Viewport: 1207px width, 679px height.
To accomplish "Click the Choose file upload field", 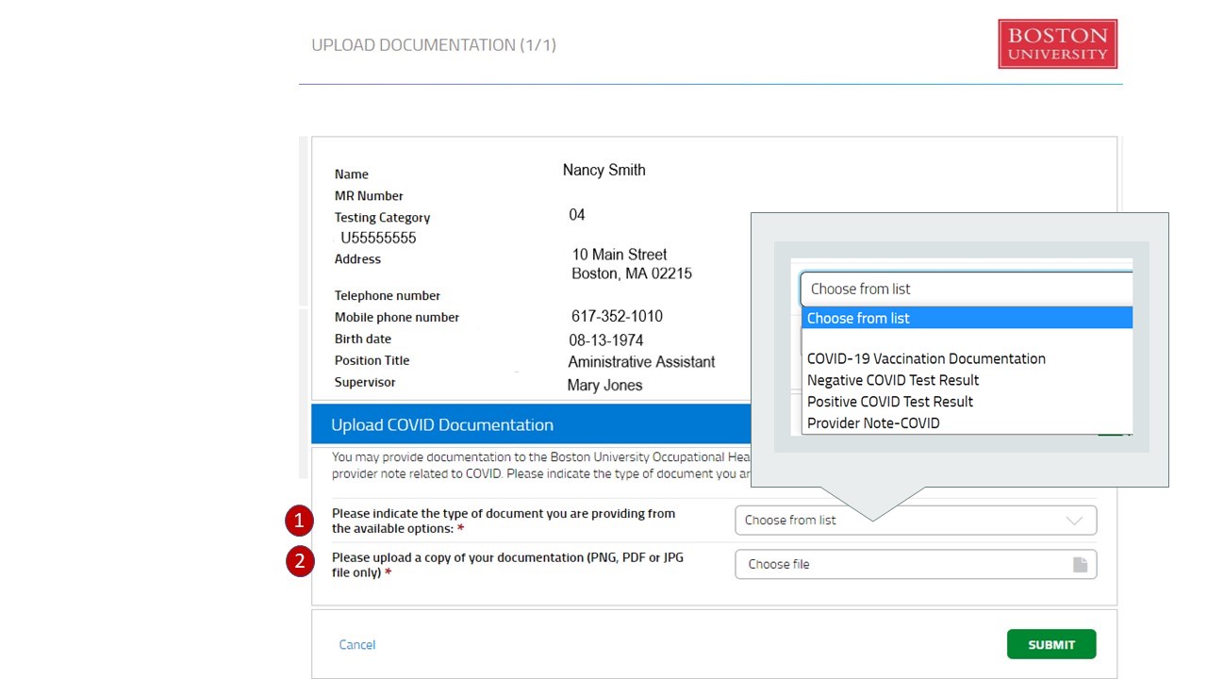I will click(x=905, y=564).
